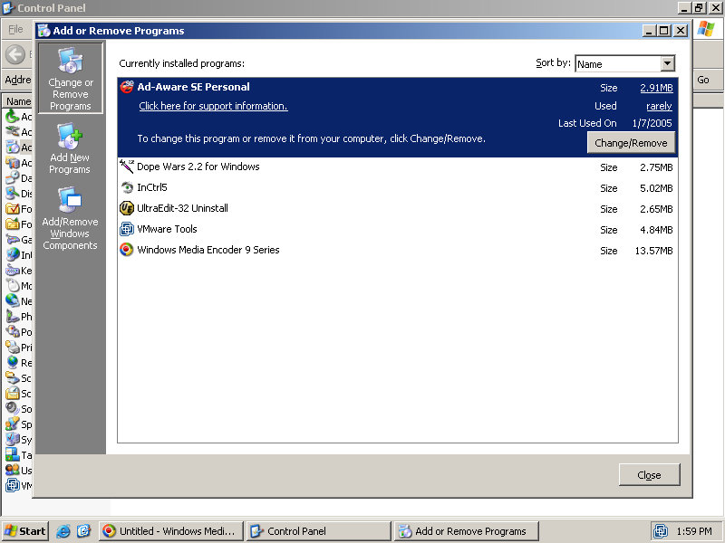Click User Accounts icon in Control Panel list
Image resolution: width=725 pixels, height=543 pixels.
(13, 471)
